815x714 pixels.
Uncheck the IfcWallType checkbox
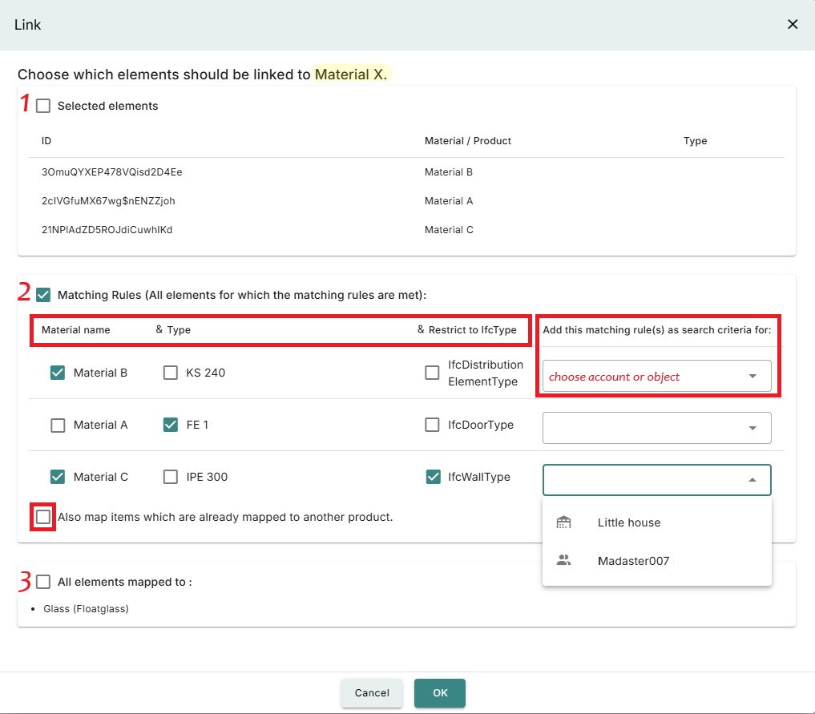point(433,477)
